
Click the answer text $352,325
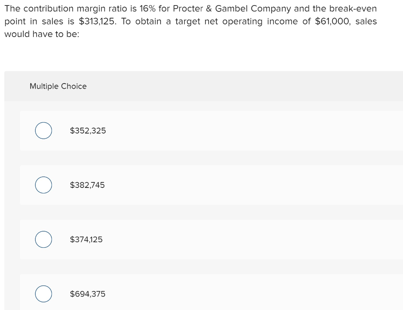(x=88, y=130)
